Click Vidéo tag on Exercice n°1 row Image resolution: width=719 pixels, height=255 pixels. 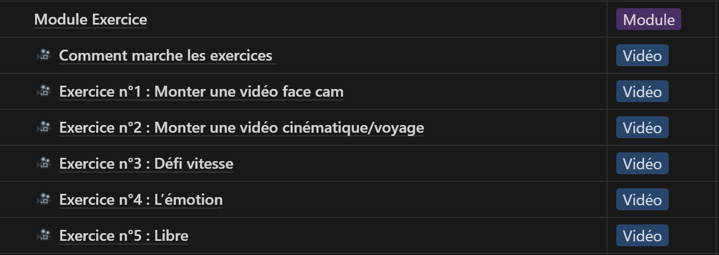(642, 92)
